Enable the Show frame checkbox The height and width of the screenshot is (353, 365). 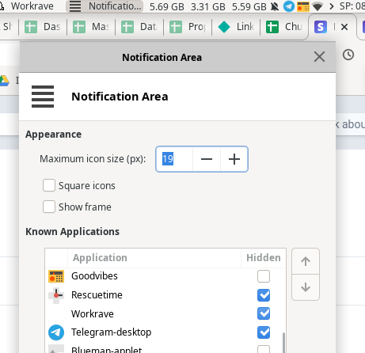(49, 207)
